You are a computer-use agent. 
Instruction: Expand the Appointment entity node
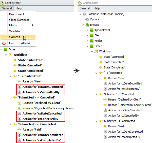(87, 30)
